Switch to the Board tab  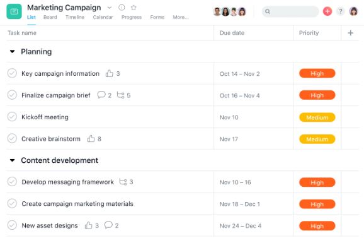[x=50, y=17]
